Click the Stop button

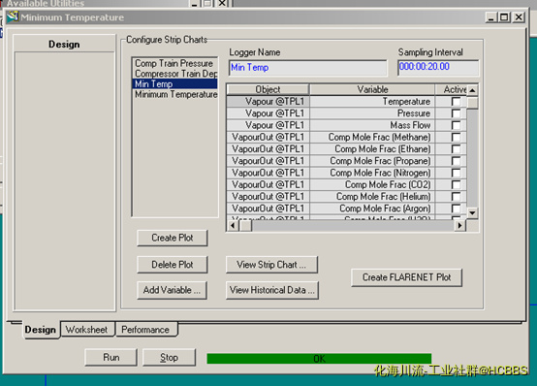[169, 358]
